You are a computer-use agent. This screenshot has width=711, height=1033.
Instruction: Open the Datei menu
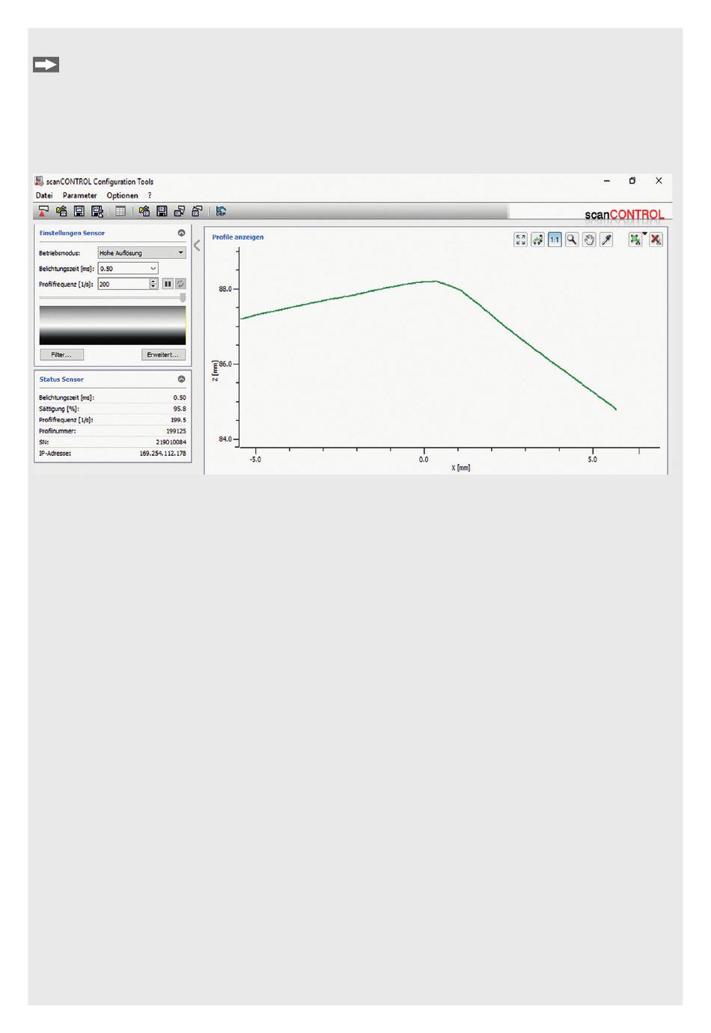pyautogui.click(x=44, y=195)
